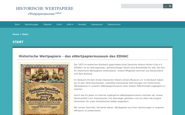
Task: Click the article heading Historische Wertpapiere – das eWertpapiermuseum
Action: click(x=73, y=56)
